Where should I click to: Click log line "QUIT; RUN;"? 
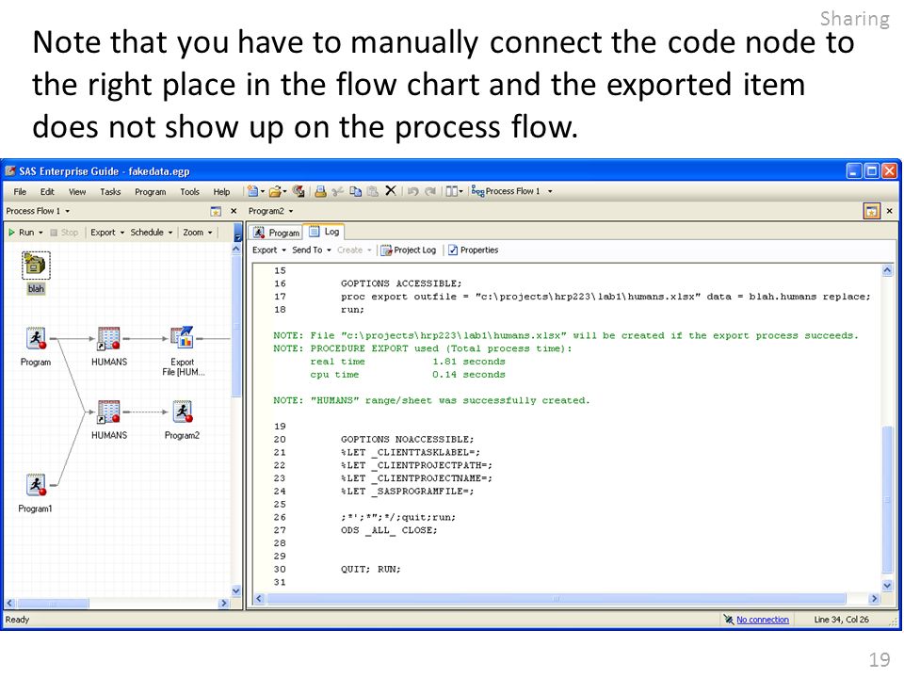370,569
